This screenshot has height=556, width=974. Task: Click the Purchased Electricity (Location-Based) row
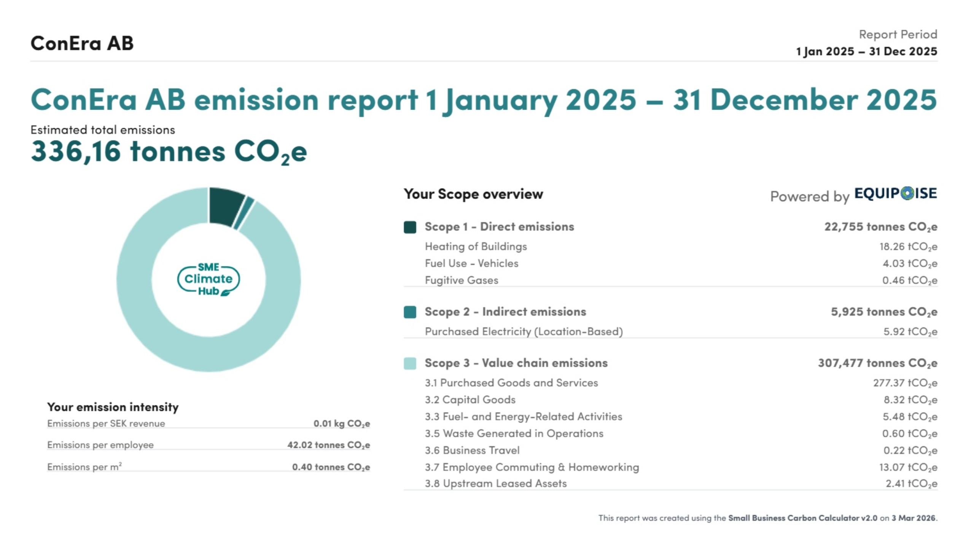coord(523,331)
